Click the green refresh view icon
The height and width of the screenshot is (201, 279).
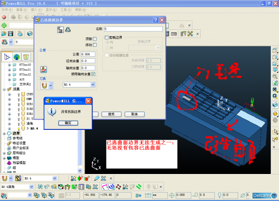(275, 83)
